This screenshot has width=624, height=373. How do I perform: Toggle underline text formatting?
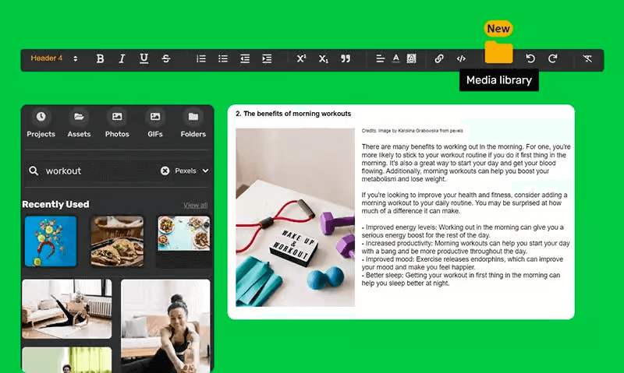(x=144, y=59)
